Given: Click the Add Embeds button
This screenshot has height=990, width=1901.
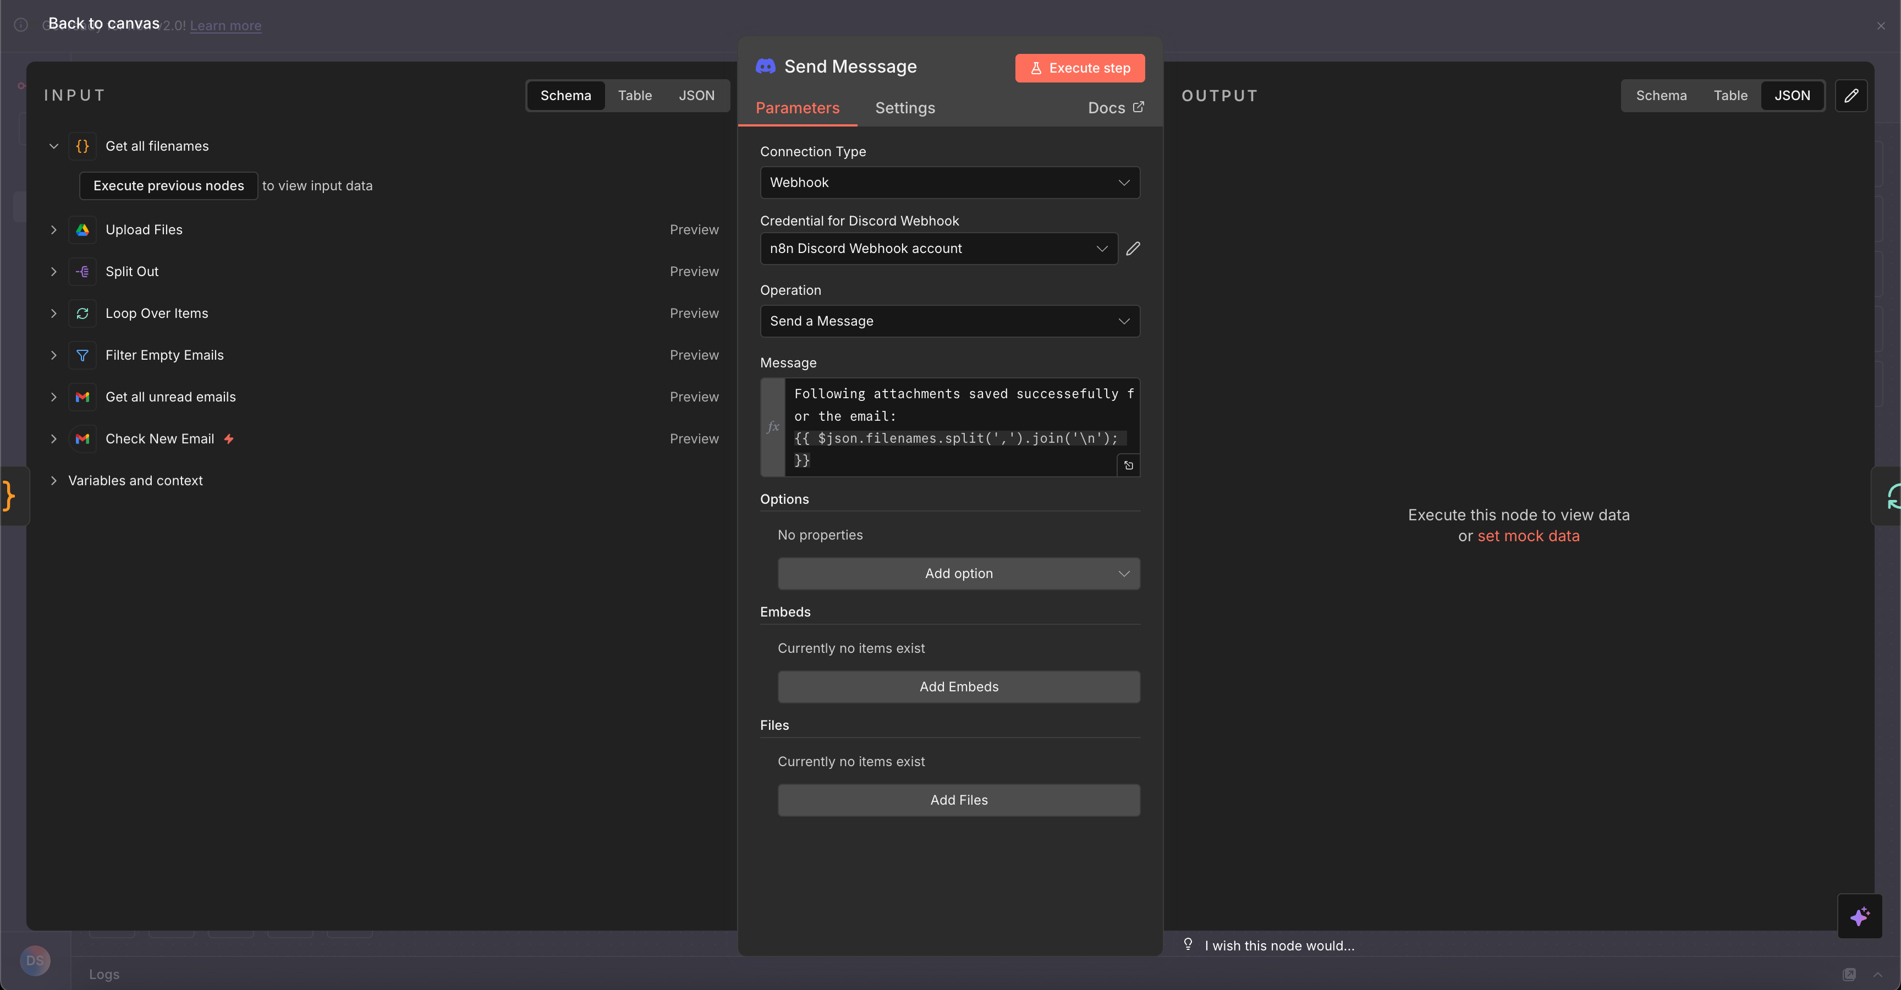Looking at the screenshot, I should tap(959, 687).
